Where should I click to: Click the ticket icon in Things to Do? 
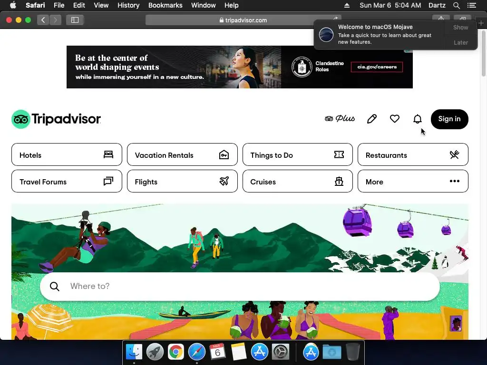pos(339,154)
